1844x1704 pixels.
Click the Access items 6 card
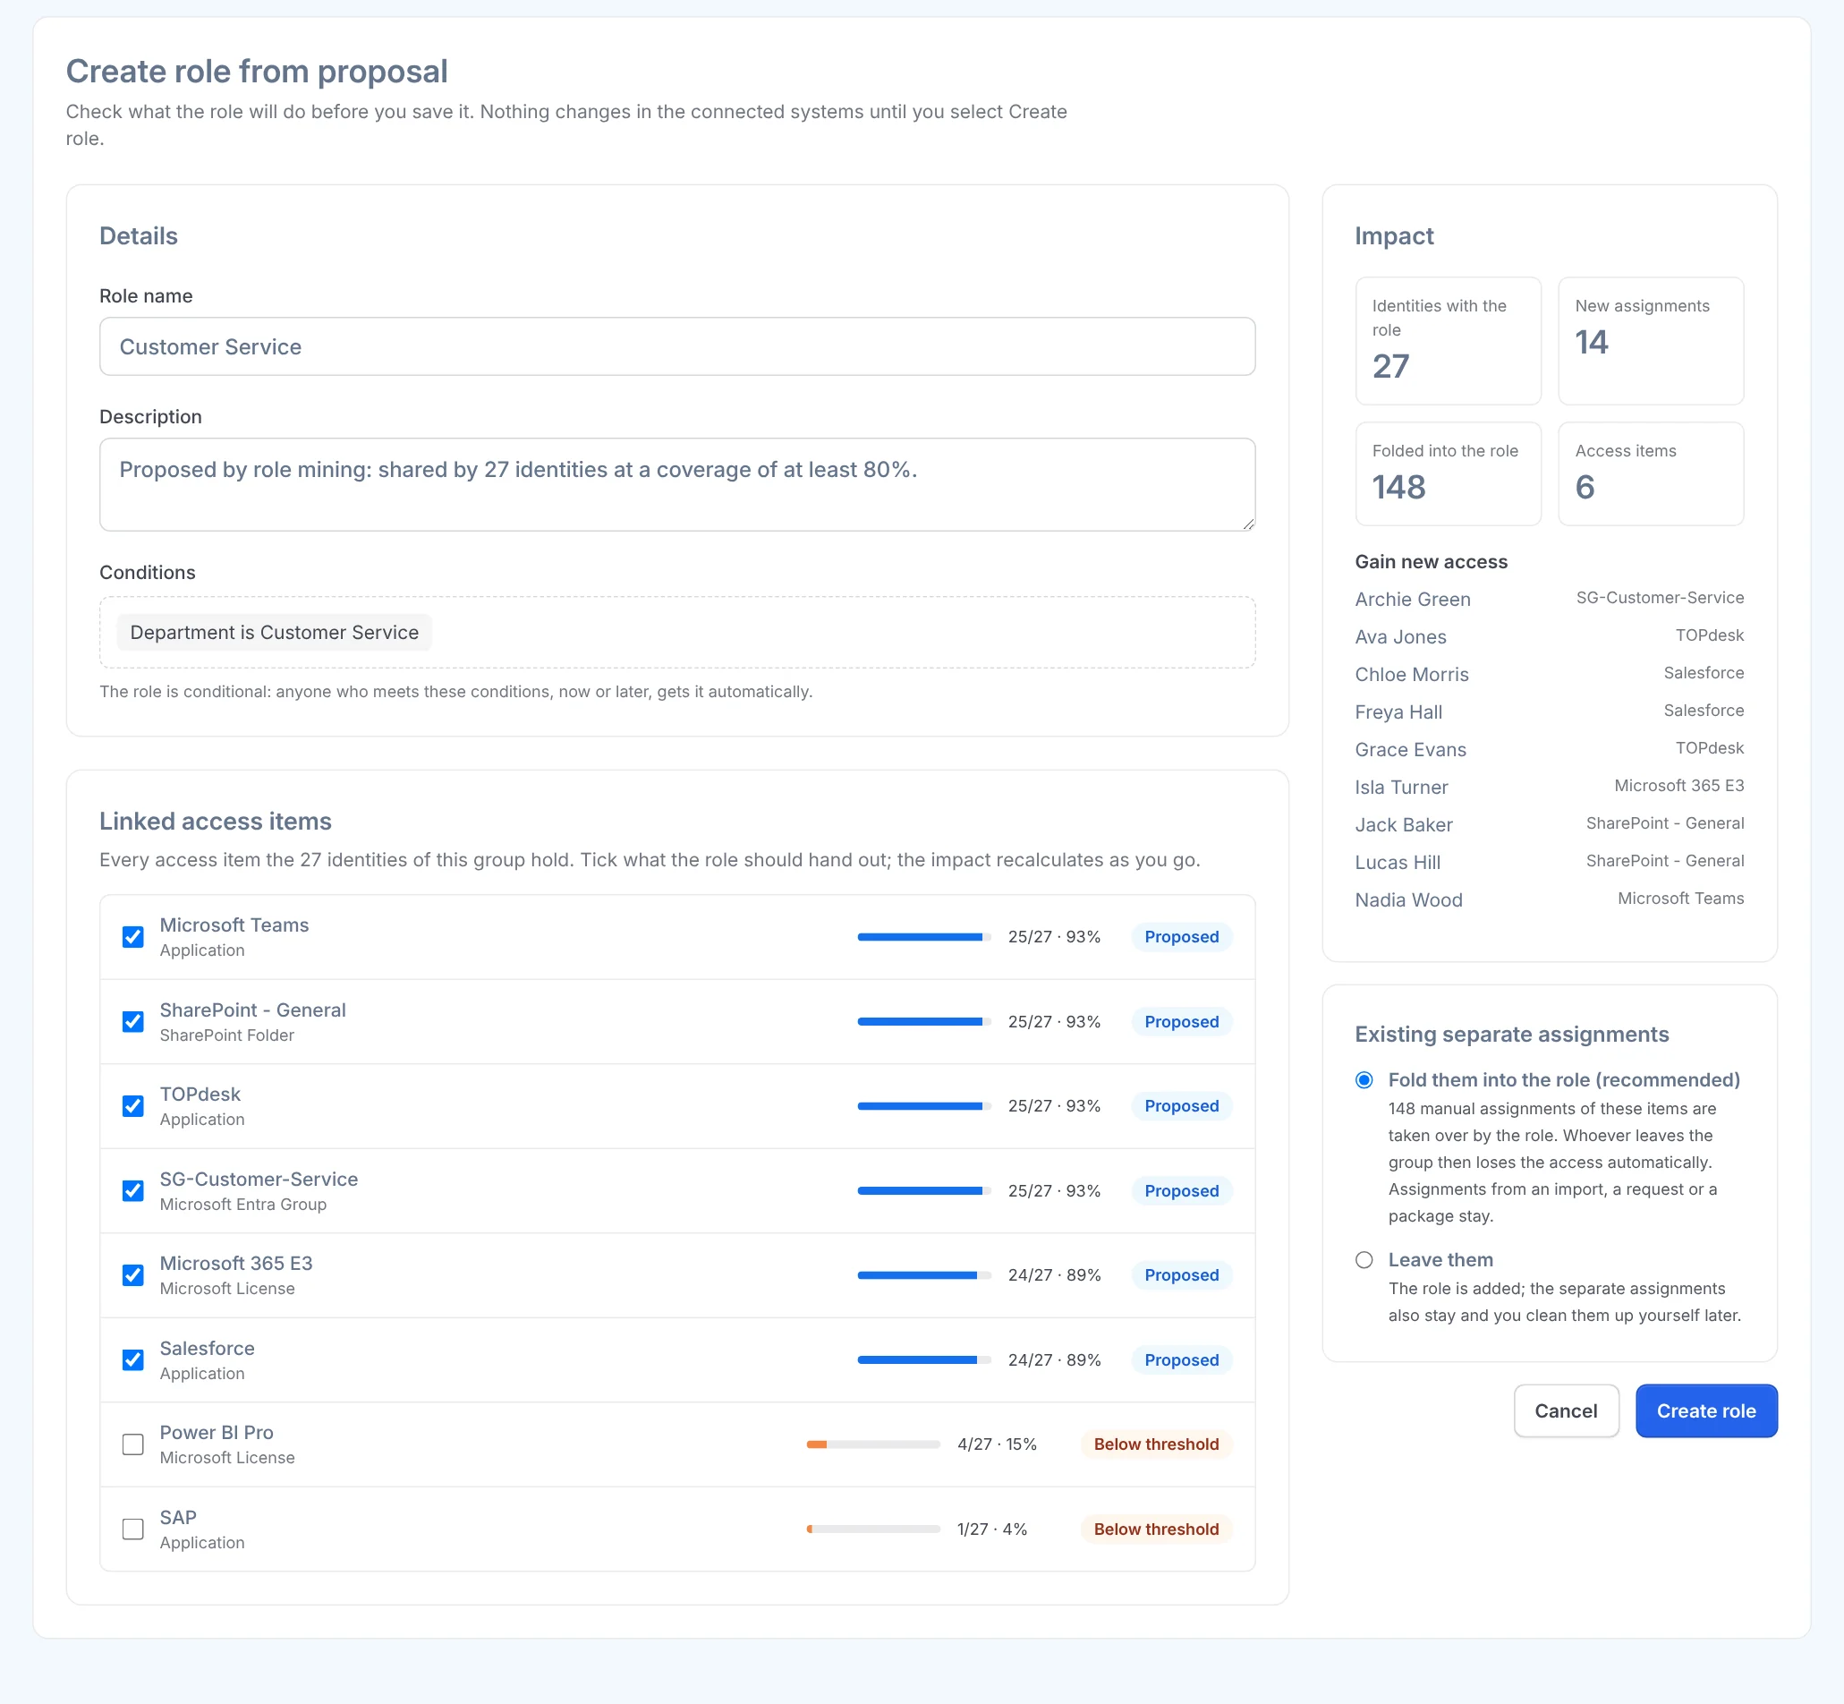point(1652,474)
